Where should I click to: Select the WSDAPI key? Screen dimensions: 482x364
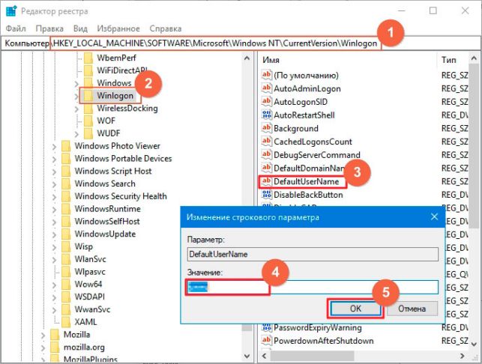[90, 297]
